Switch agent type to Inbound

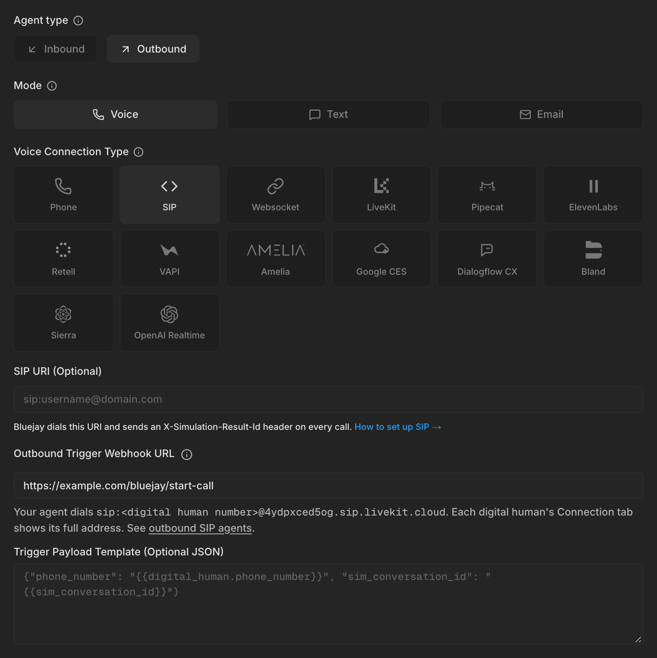click(56, 49)
